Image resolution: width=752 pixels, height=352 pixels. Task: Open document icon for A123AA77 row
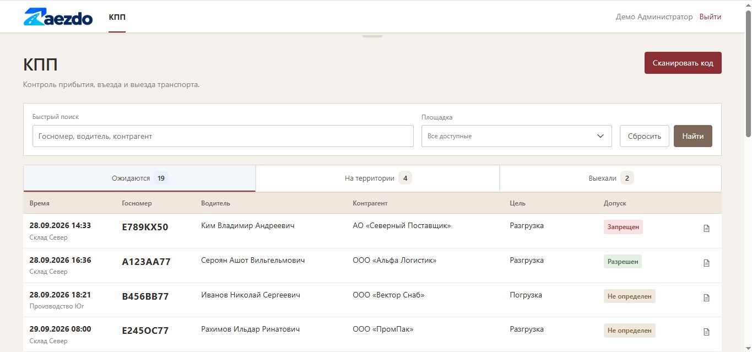point(707,263)
